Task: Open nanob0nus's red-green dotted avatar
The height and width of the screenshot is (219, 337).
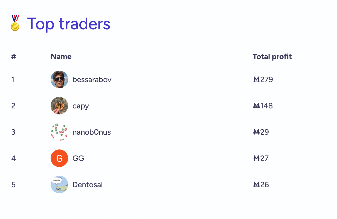Action: pyautogui.click(x=59, y=132)
